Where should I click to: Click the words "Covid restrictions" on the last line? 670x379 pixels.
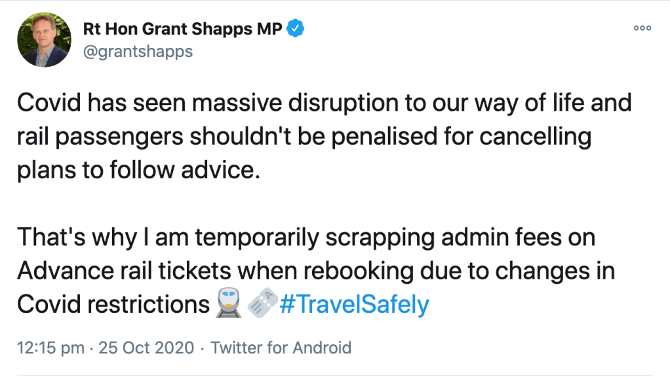coord(113,305)
